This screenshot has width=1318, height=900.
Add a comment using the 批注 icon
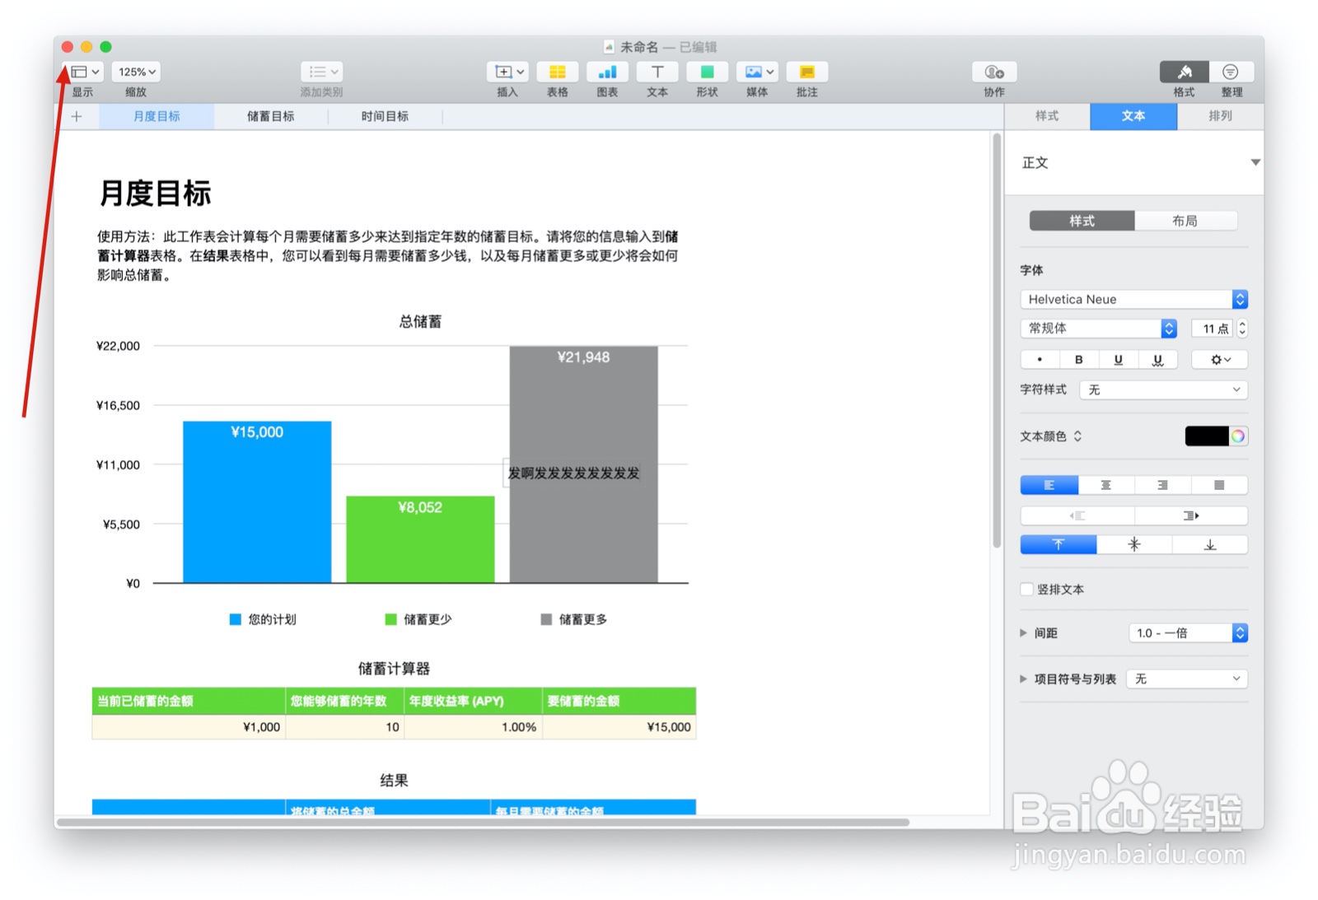[806, 72]
